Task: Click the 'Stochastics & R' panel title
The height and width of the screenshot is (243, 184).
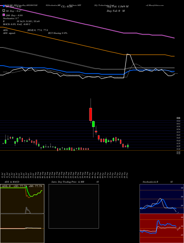Action: [x=151, y=182]
